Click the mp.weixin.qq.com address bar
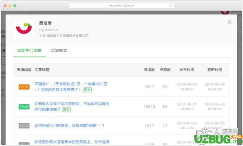The height and width of the screenshot is (146, 243). click(x=121, y=6)
